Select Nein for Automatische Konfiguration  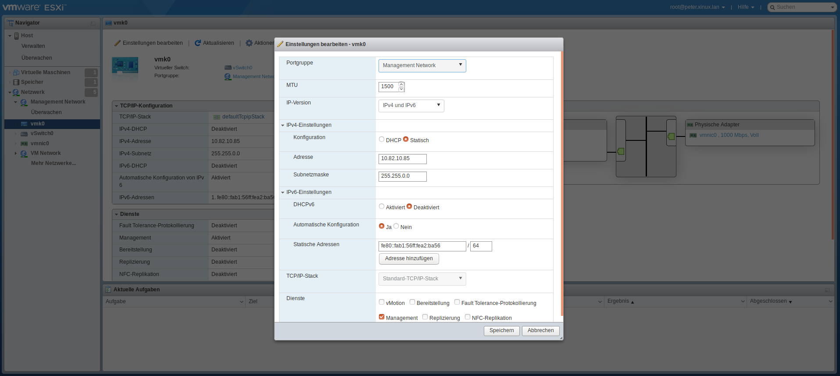pos(396,226)
